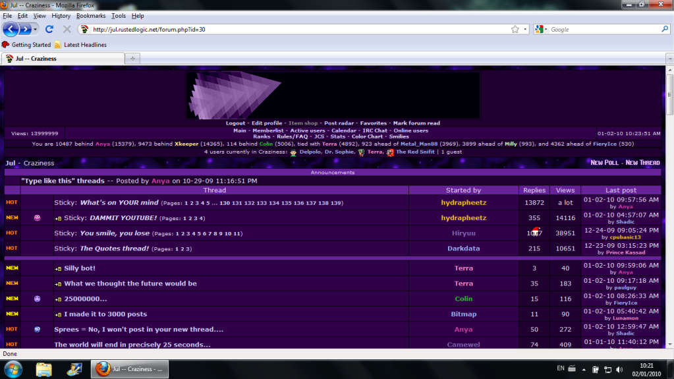Click the volume speaker icon in system tray
The height and width of the screenshot is (379, 674).
click(x=619, y=369)
